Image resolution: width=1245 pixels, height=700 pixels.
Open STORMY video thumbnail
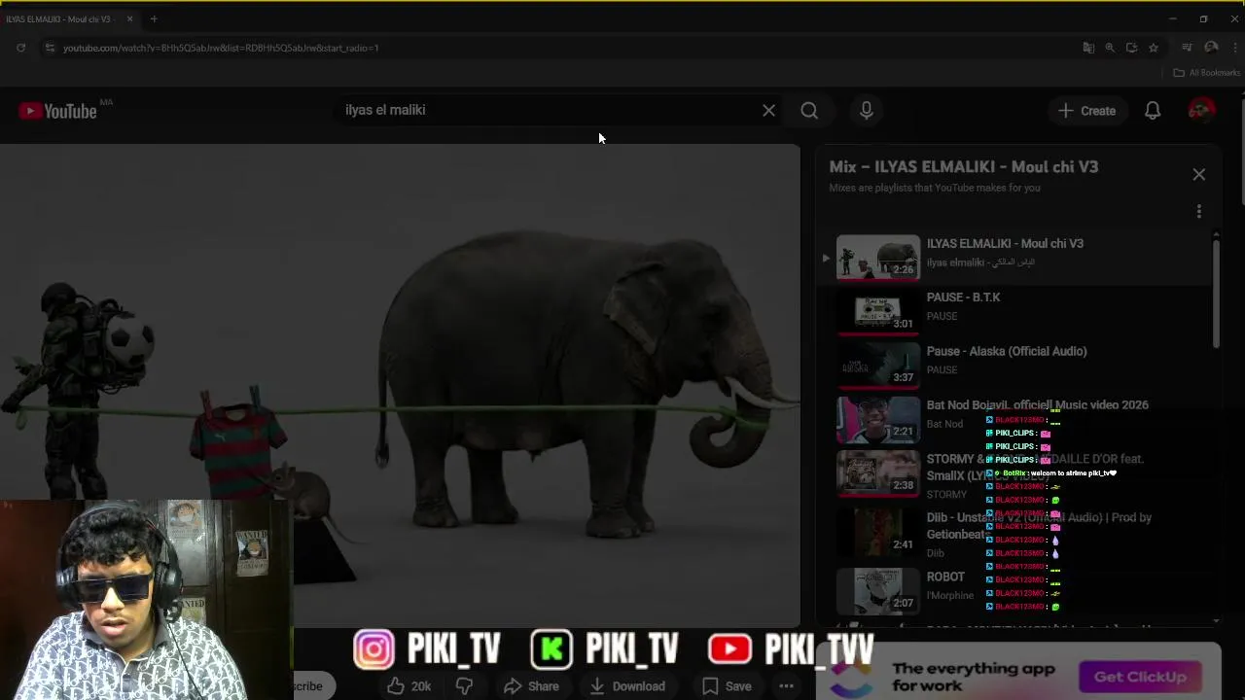[878, 473]
